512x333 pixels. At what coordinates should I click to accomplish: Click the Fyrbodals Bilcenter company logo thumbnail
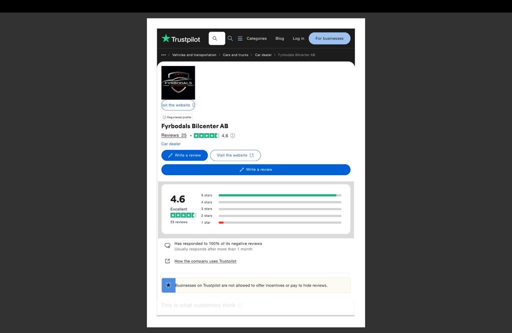(x=178, y=82)
